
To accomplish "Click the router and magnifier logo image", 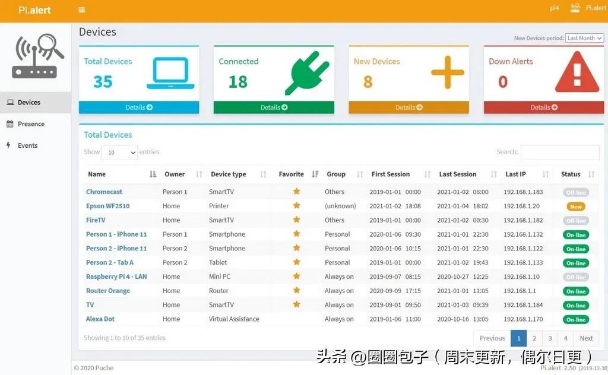I will coord(38,56).
